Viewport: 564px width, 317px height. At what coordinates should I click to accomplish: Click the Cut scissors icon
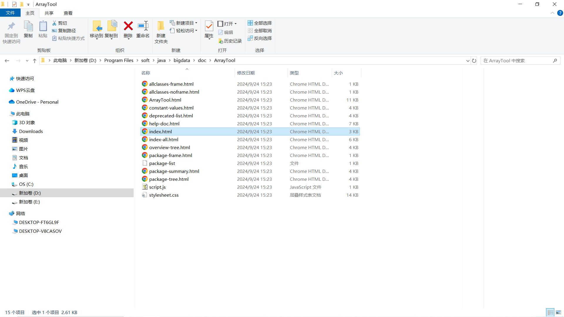[54, 23]
